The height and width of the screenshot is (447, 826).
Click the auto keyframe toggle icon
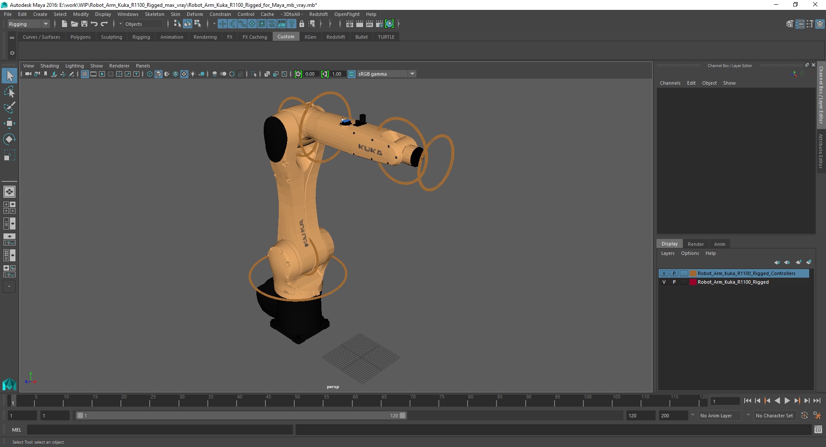pyautogui.click(x=804, y=416)
